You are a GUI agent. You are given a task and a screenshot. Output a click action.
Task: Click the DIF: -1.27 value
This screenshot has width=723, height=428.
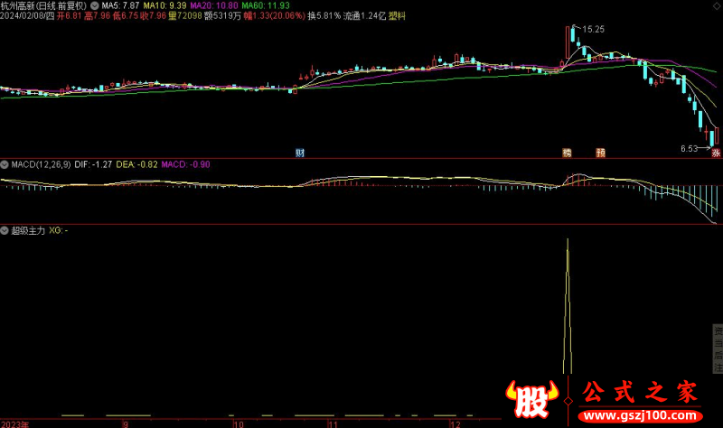[93, 164]
